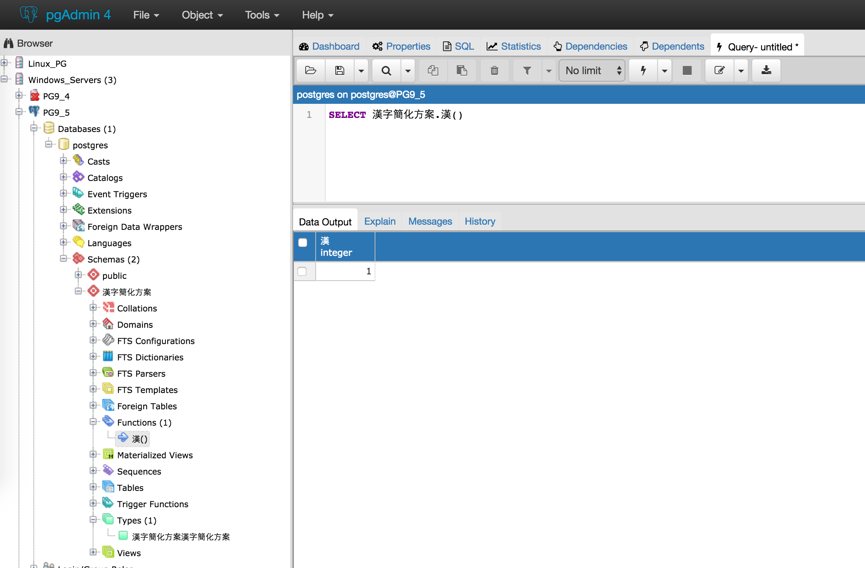Click the Paste icon in toolbar
The image size is (865, 568).
(461, 70)
